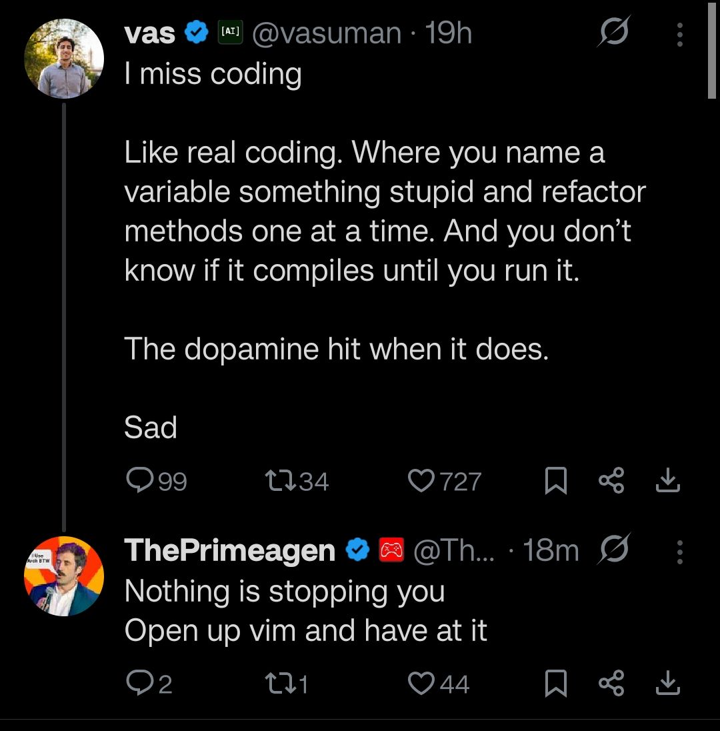Image resolution: width=720 pixels, height=731 pixels.
Task: Open vas's profile picture
Action: [63, 58]
